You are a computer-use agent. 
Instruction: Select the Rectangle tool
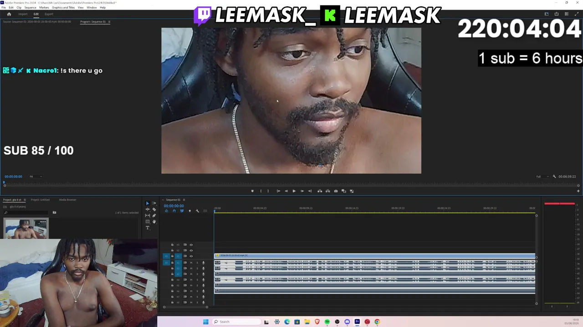coord(147,222)
